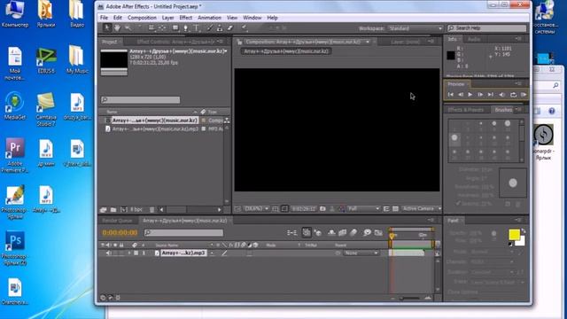
Task: Click the yellow foreground paint color swatch
Action: tap(514, 235)
